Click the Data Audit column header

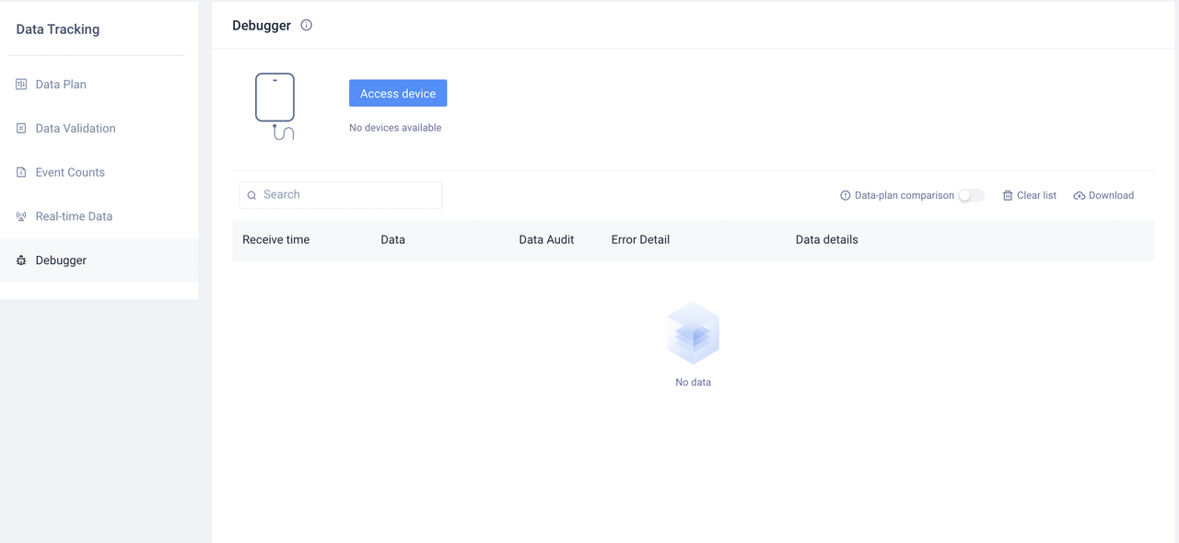(x=546, y=239)
